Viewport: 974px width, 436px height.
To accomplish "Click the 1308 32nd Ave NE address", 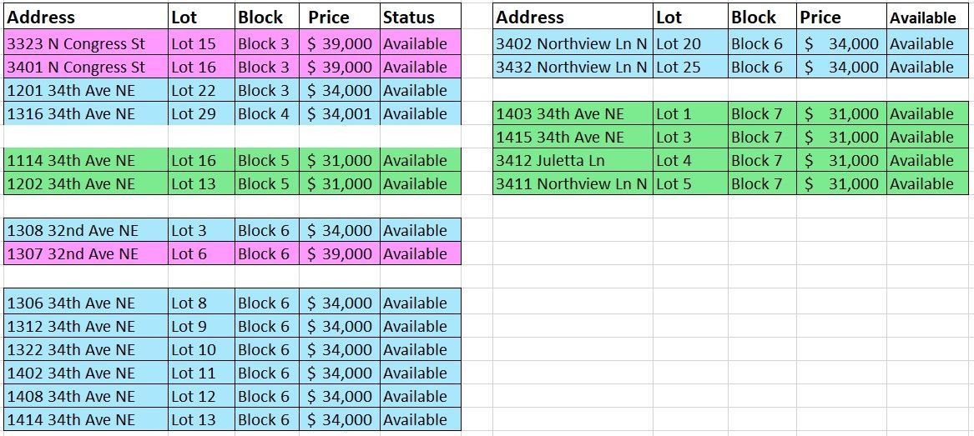I will pyautogui.click(x=86, y=231).
